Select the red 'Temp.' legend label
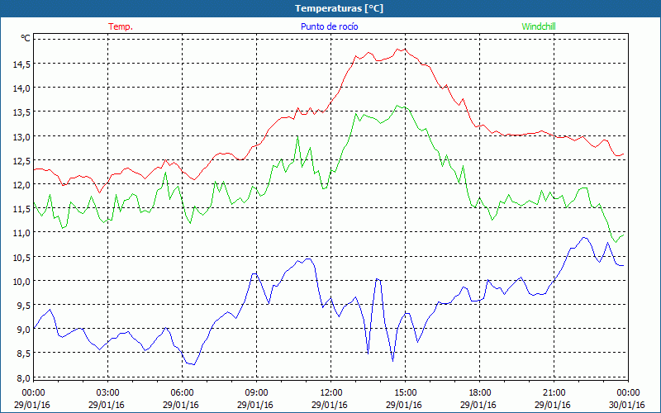This screenshot has width=661, height=413. tap(121, 26)
